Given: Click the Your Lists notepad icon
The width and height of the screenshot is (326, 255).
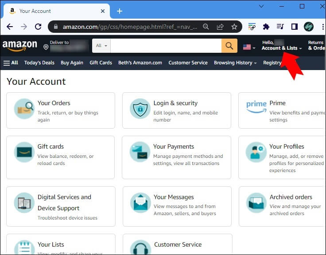Looking at the screenshot, I should [24, 247].
